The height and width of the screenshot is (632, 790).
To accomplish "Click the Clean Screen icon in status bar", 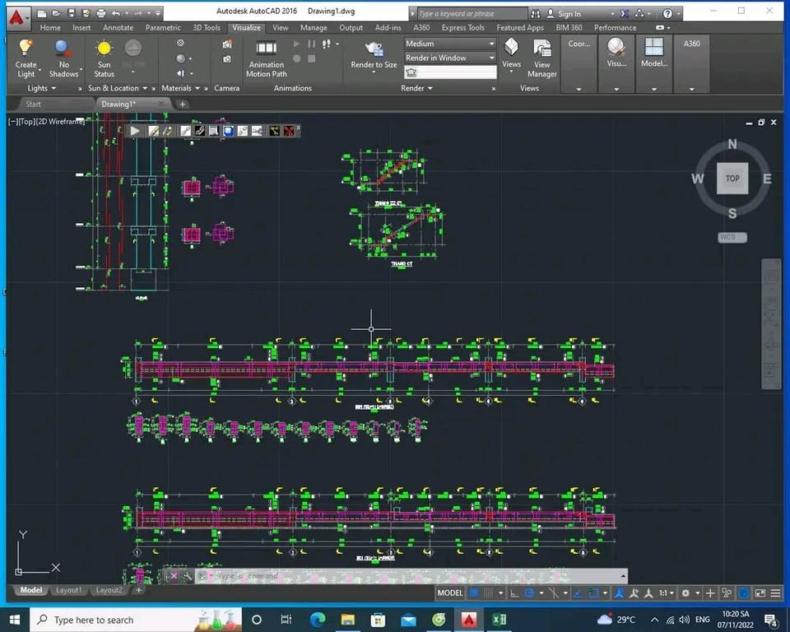I will point(760,593).
